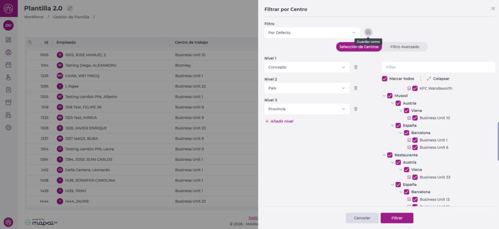499x229 pixels.
Task: Collapse the Mussol tree node
Action: [x=384, y=96]
